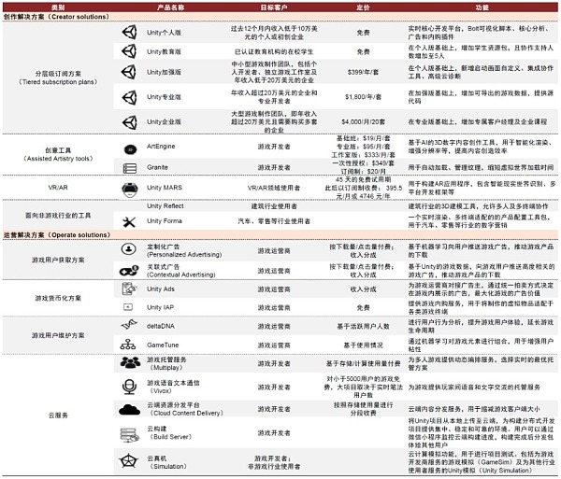Click the deltaDNA icon
The width and height of the screenshot is (561, 479).
click(x=129, y=323)
